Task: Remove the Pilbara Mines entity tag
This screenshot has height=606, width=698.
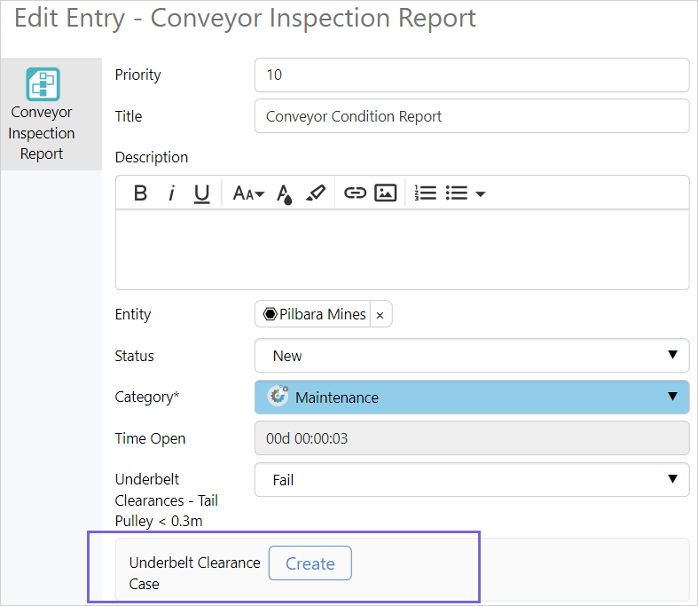Action: click(x=380, y=315)
